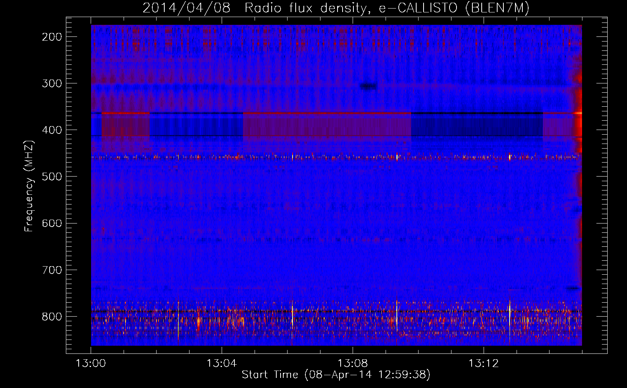Select the station name '(BLEN7M)' in the title

(498, 8)
